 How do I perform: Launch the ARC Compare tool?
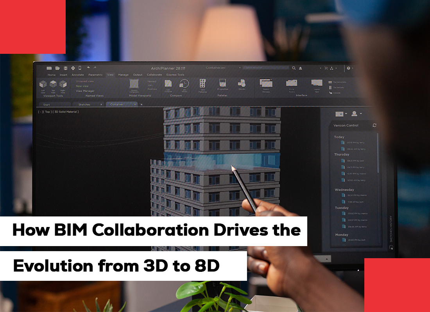tap(168, 83)
